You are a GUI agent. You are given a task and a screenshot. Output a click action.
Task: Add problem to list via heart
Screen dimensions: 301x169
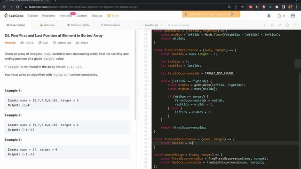[x=62, y=43]
